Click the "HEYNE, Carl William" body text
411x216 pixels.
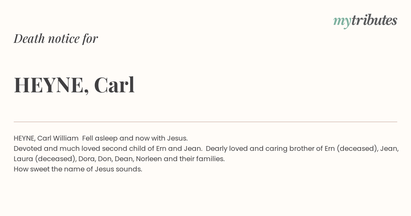coord(46,138)
